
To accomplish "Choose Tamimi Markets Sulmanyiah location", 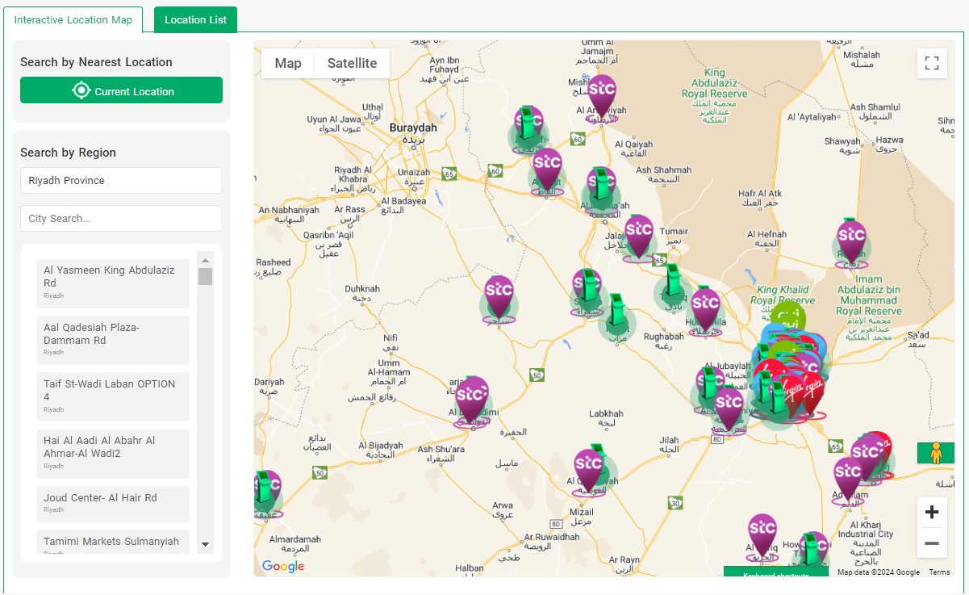I will click(x=113, y=543).
